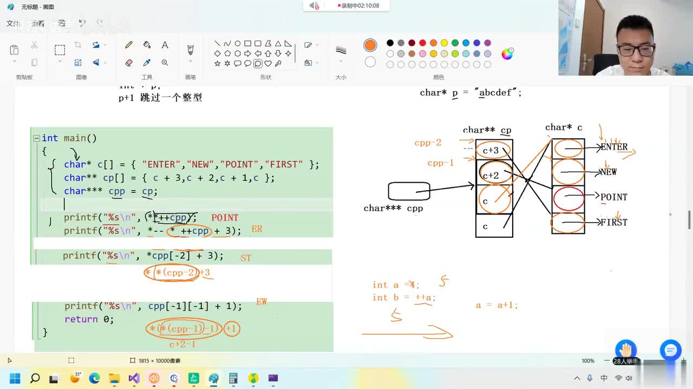This screenshot has height=389, width=693.
Task: Select the Eraser tool
Action: click(x=129, y=63)
